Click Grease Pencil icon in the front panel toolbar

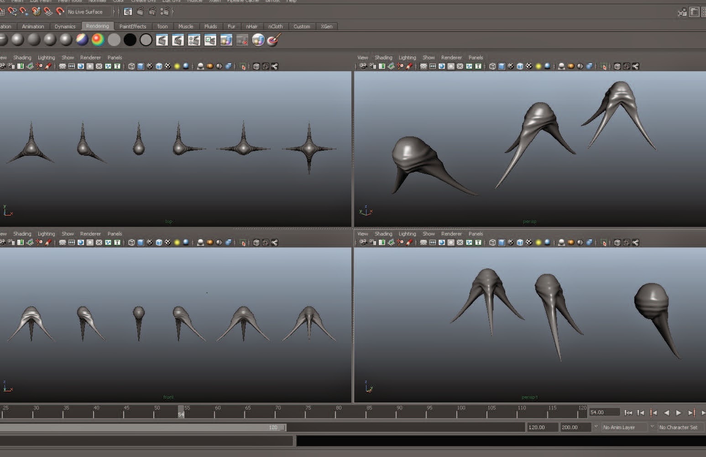(x=48, y=242)
